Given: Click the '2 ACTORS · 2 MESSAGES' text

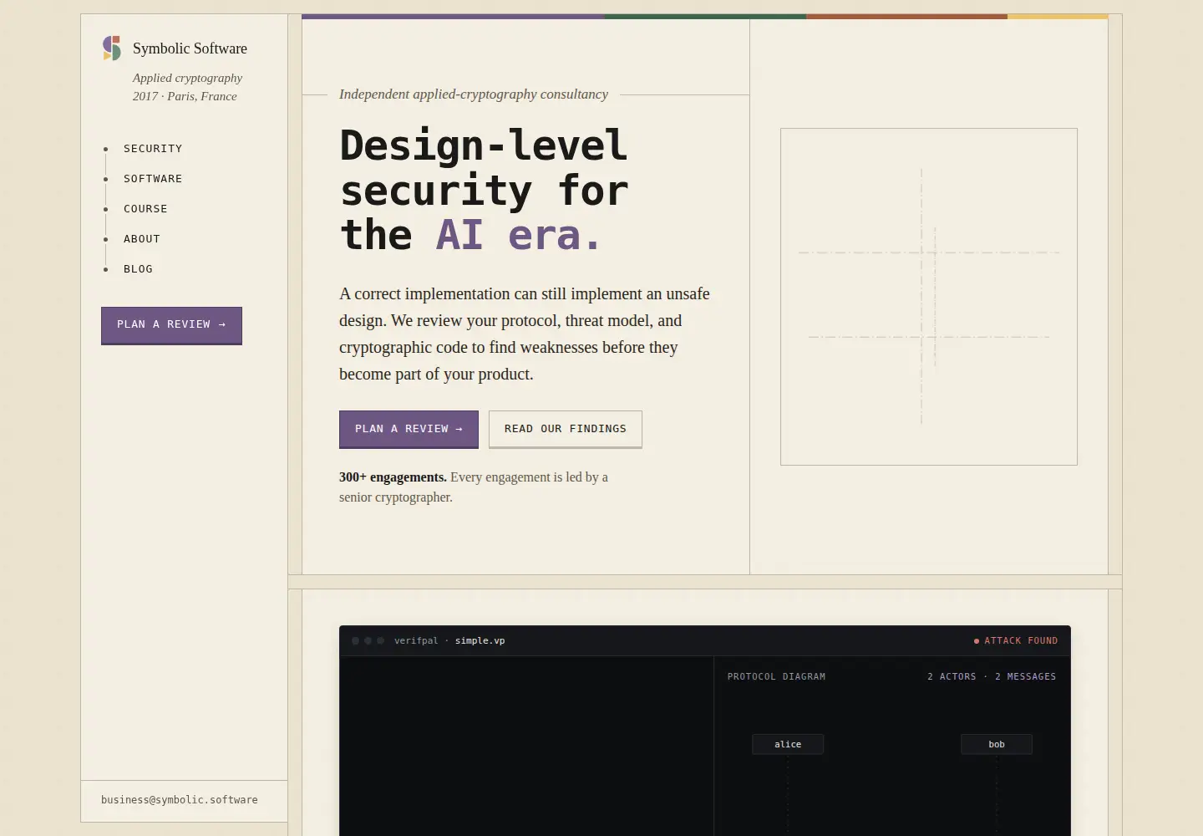Looking at the screenshot, I should pos(992,677).
